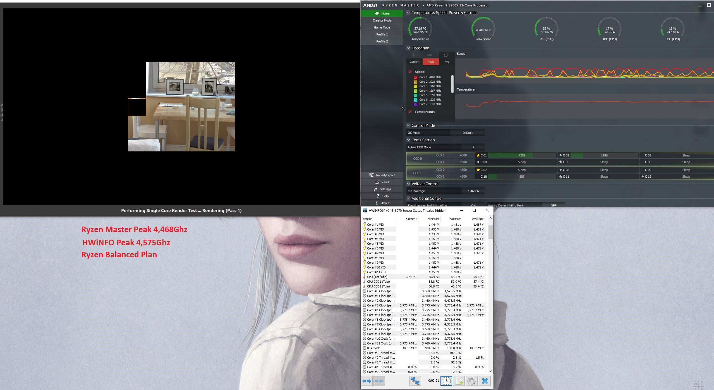Select Game Mode in the sidebar
Screen dimensions: 714x390
coord(382,27)
